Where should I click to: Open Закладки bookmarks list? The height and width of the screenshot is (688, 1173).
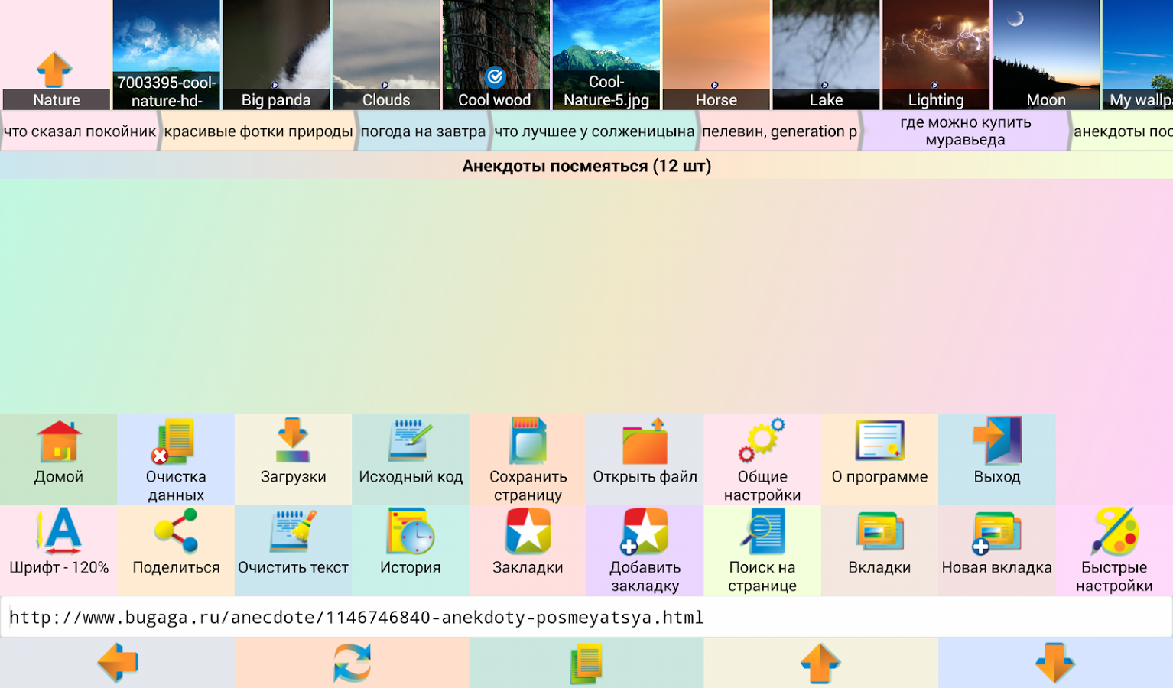[x=528, y=550]
